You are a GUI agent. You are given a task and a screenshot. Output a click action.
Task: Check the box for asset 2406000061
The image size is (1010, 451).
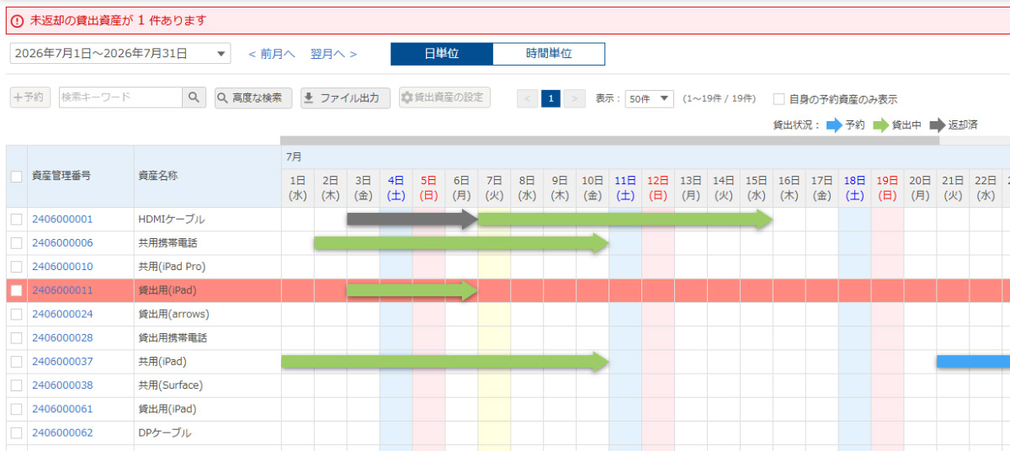click(17, 409)
